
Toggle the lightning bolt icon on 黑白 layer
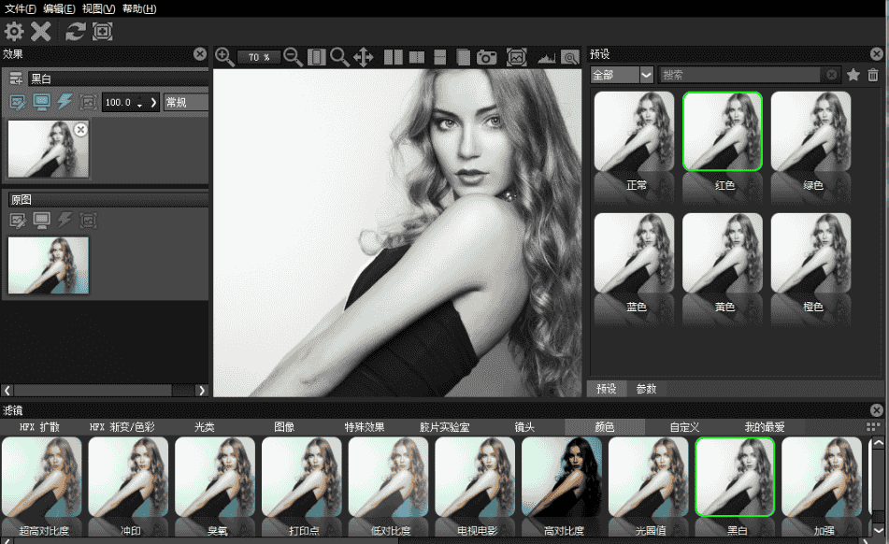65,102
